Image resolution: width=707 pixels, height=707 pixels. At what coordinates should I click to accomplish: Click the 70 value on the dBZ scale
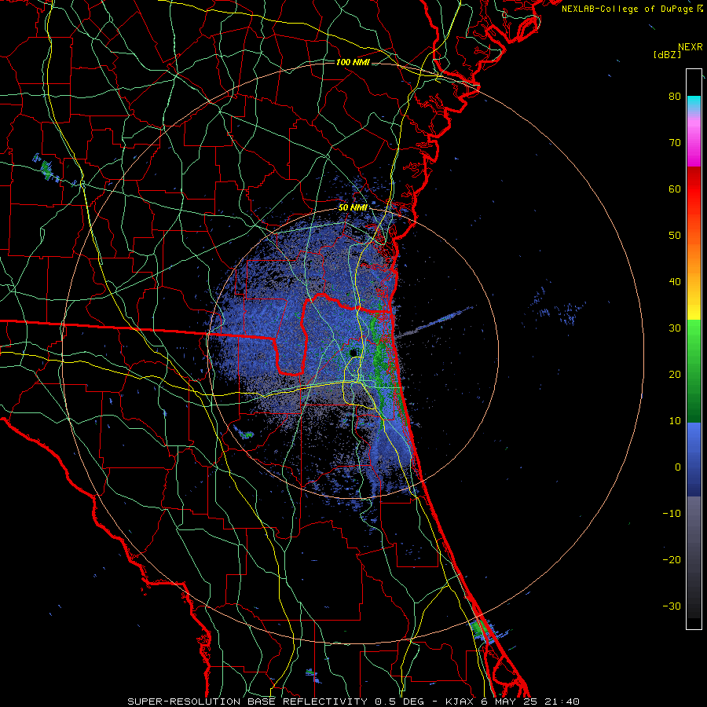(675, 143)
